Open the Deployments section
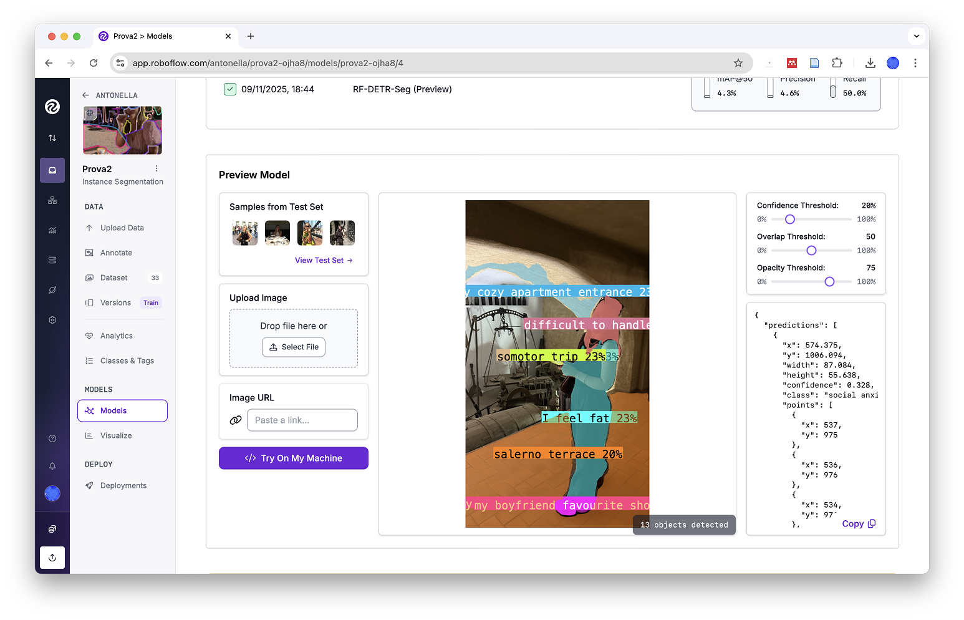This screenshot has height=620, width=964. (122, 485)
